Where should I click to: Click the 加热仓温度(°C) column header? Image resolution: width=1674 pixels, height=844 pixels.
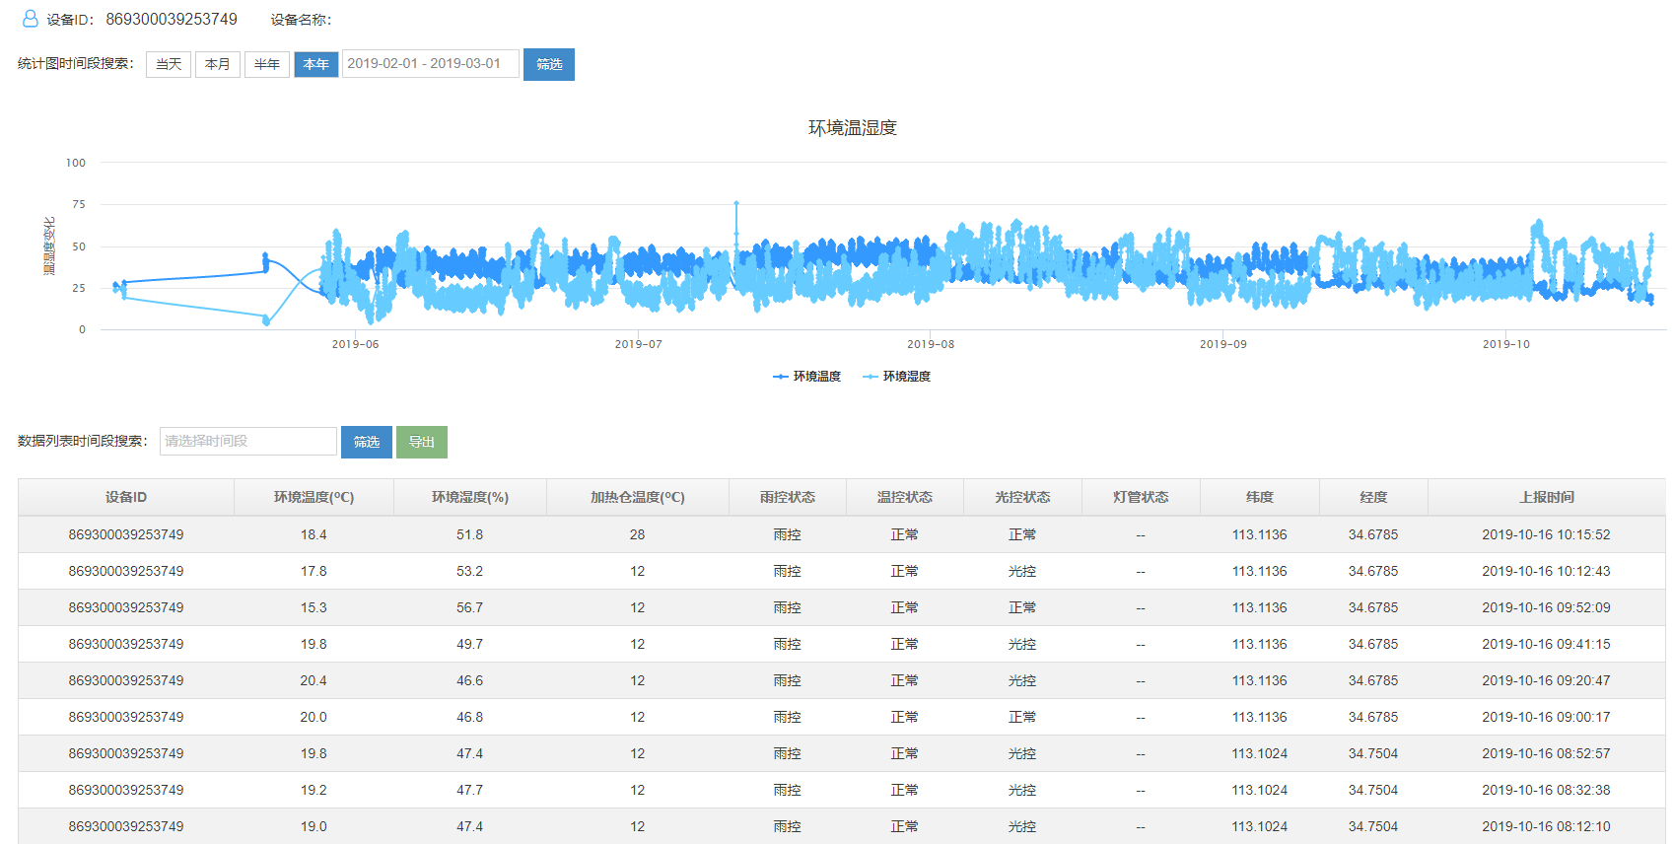pyautogui.click(x=638, y=497)
